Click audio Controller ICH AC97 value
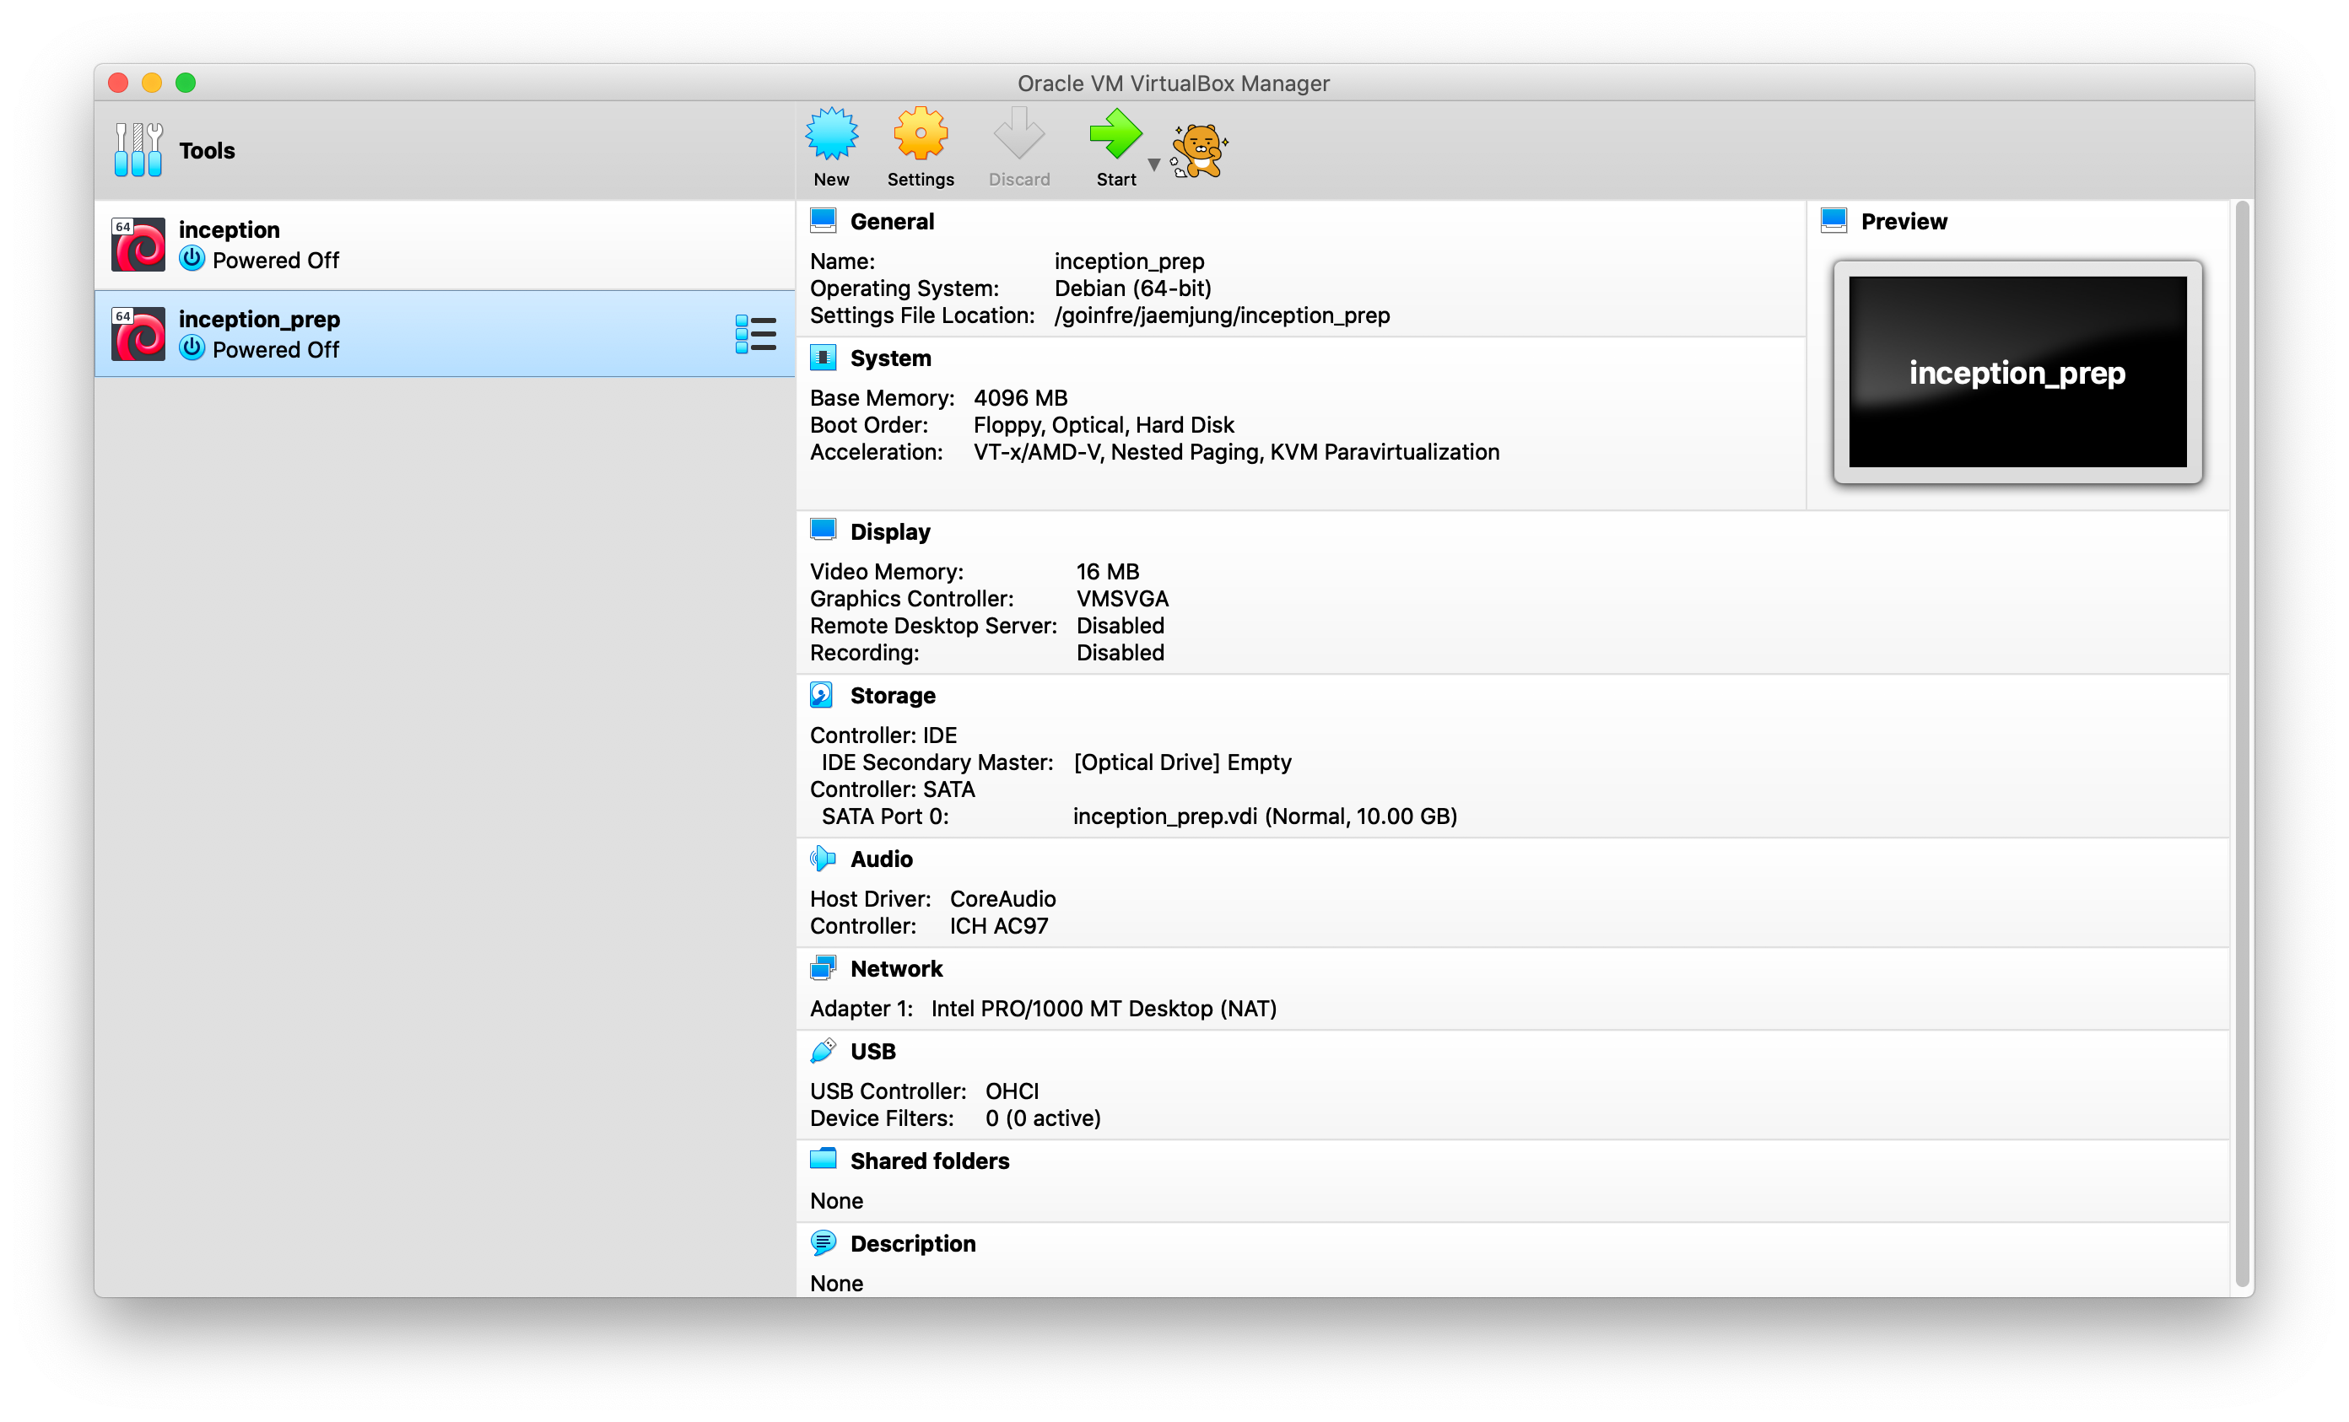 pos(998,925)
